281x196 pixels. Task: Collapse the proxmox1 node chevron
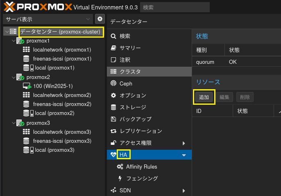click(14, 41)
